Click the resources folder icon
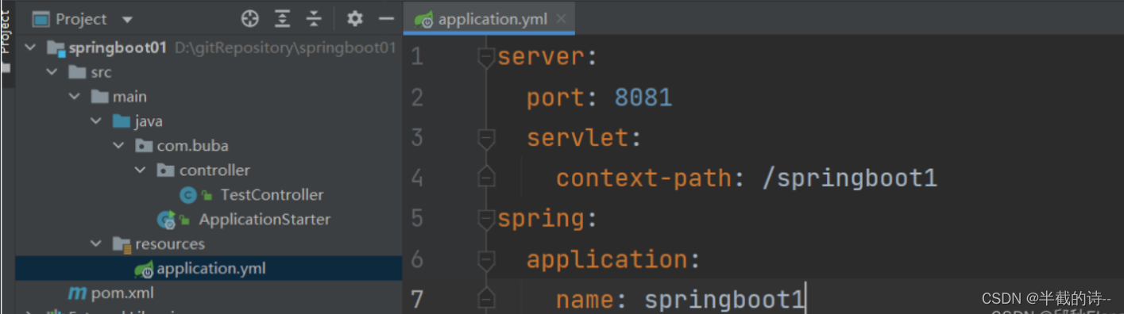Viewport: 1124px width, 314px height. (x=122, y=244)
